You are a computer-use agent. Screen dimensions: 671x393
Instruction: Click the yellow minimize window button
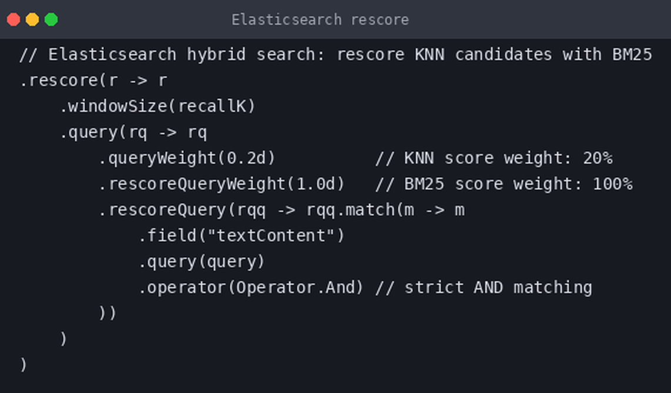(x=32, y=20)
